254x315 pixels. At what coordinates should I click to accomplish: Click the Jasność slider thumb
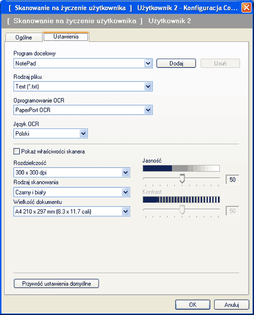[182, 179]
